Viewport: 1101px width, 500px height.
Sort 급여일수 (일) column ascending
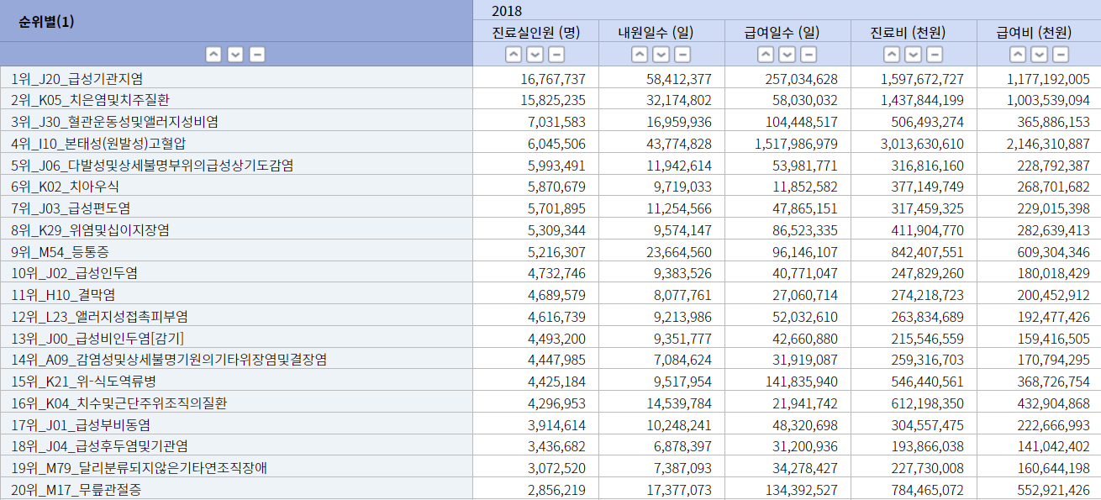point(766,55)
